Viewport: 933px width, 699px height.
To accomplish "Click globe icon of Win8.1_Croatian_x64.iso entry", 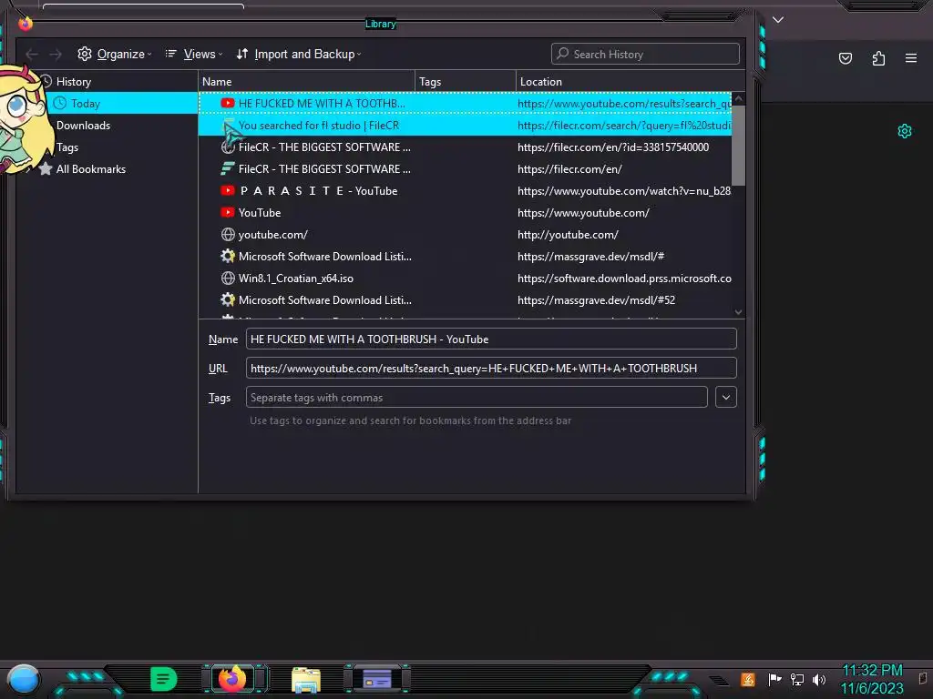I will click(227, 279).
